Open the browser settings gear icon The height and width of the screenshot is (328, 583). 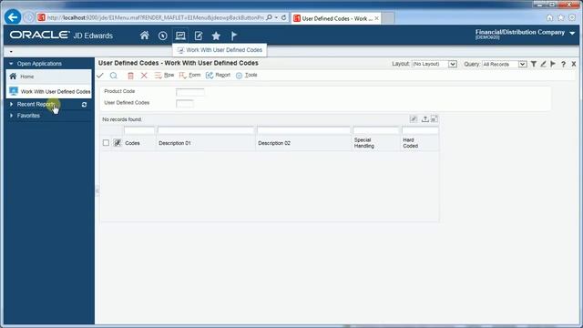click(572, 17)
